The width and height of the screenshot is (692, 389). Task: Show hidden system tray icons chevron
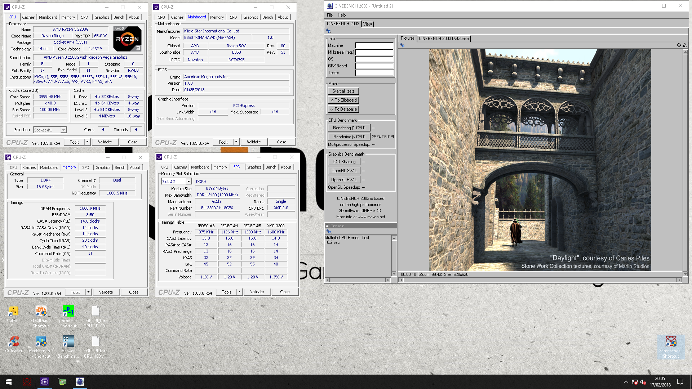[x=626, y=382]
